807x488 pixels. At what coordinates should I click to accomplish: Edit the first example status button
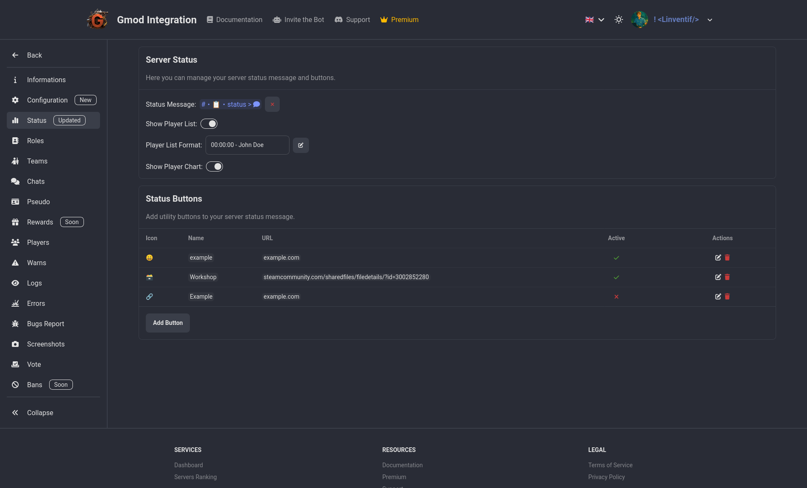[718, 258]
